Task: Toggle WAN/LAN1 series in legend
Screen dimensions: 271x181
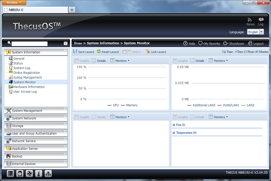Action: coord(228,105)
